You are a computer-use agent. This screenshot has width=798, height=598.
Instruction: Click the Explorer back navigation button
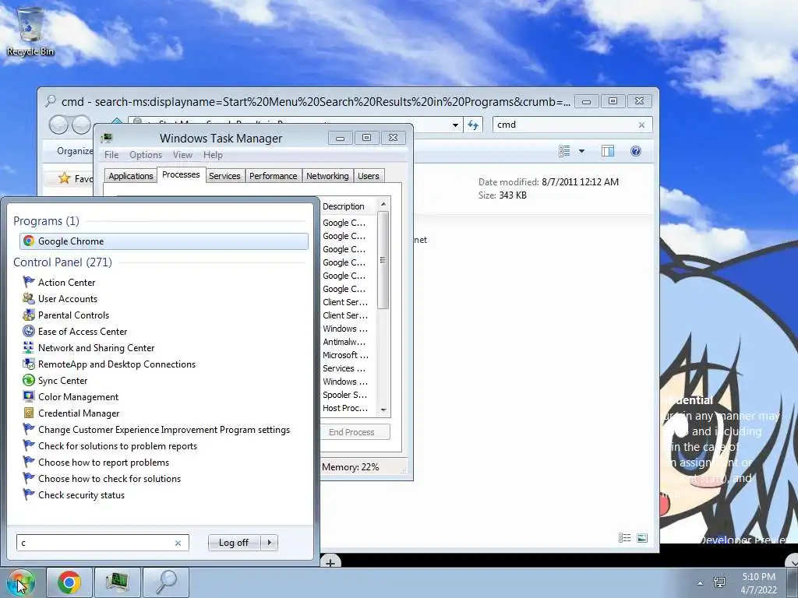58,125
